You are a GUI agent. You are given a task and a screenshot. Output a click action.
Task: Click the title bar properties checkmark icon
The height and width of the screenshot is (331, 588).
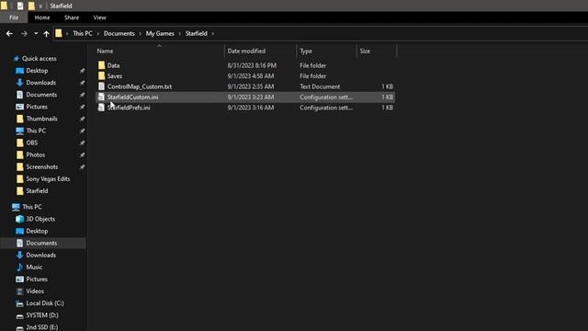click(x=20, y=6)
